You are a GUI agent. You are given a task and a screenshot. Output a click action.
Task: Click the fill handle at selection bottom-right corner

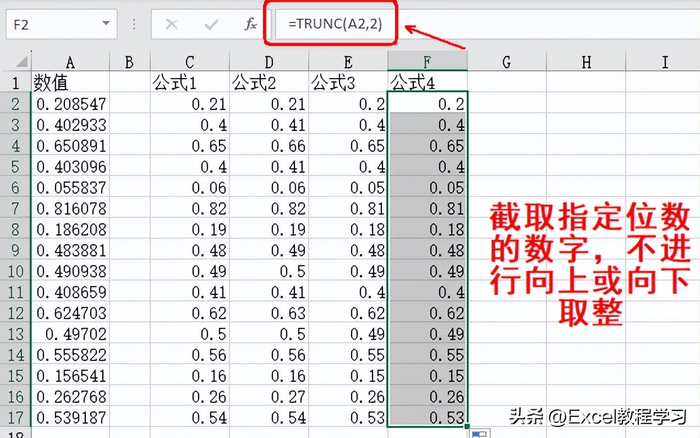click(x=468, y=426)
